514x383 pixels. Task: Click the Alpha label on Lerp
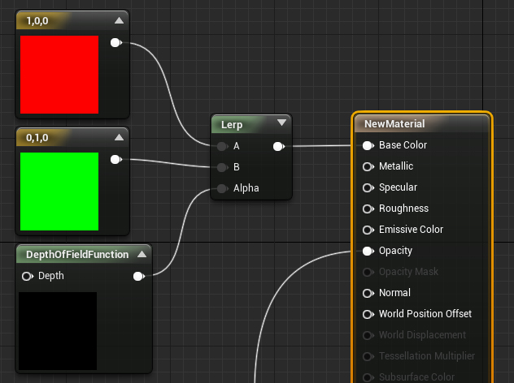[x=246, y=188]
